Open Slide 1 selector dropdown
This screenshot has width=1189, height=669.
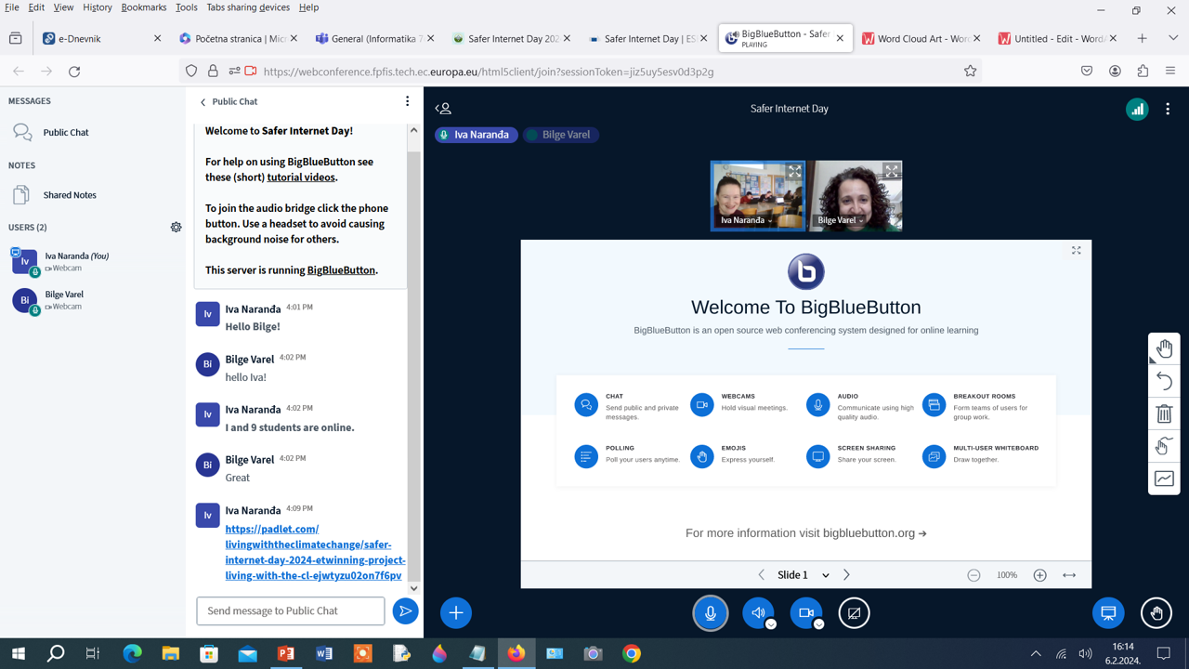click(x=803, y=575)
